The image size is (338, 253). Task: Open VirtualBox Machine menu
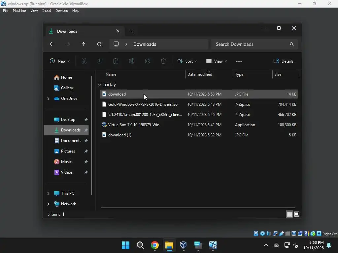point(19,11)
